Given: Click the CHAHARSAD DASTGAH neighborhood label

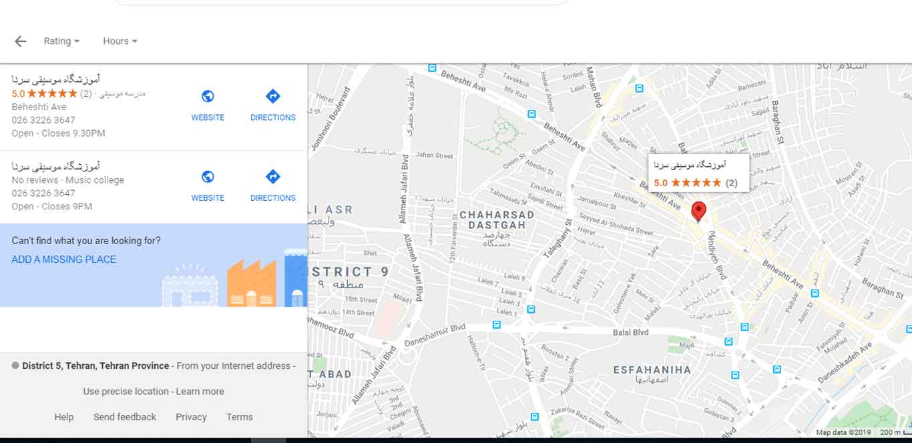Looking at the screenshot, I should coord(497,220).
